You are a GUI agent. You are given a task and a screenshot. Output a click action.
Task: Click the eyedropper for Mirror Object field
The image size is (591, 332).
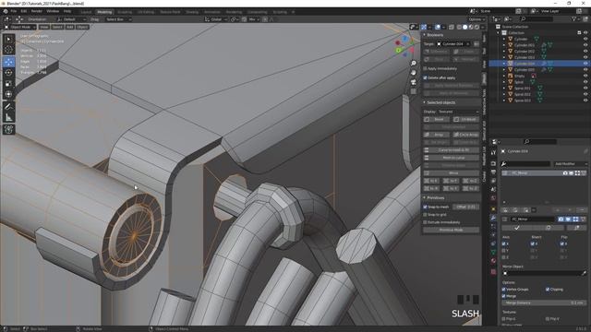coord(584,273)
